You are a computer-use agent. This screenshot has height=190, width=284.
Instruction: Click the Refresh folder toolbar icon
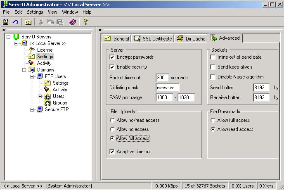coord(28,22)
